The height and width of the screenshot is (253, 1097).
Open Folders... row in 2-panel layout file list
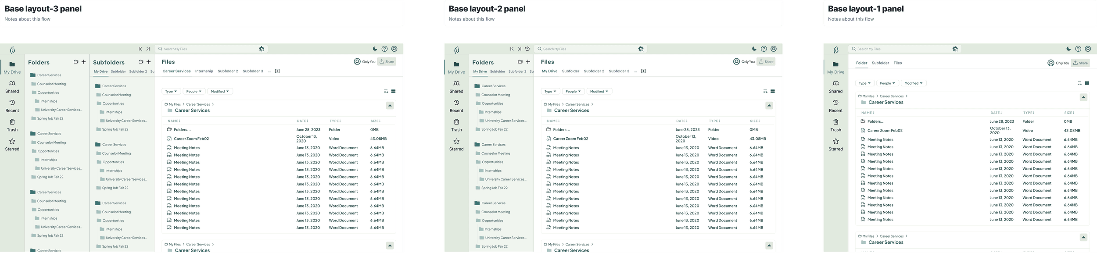561,130
